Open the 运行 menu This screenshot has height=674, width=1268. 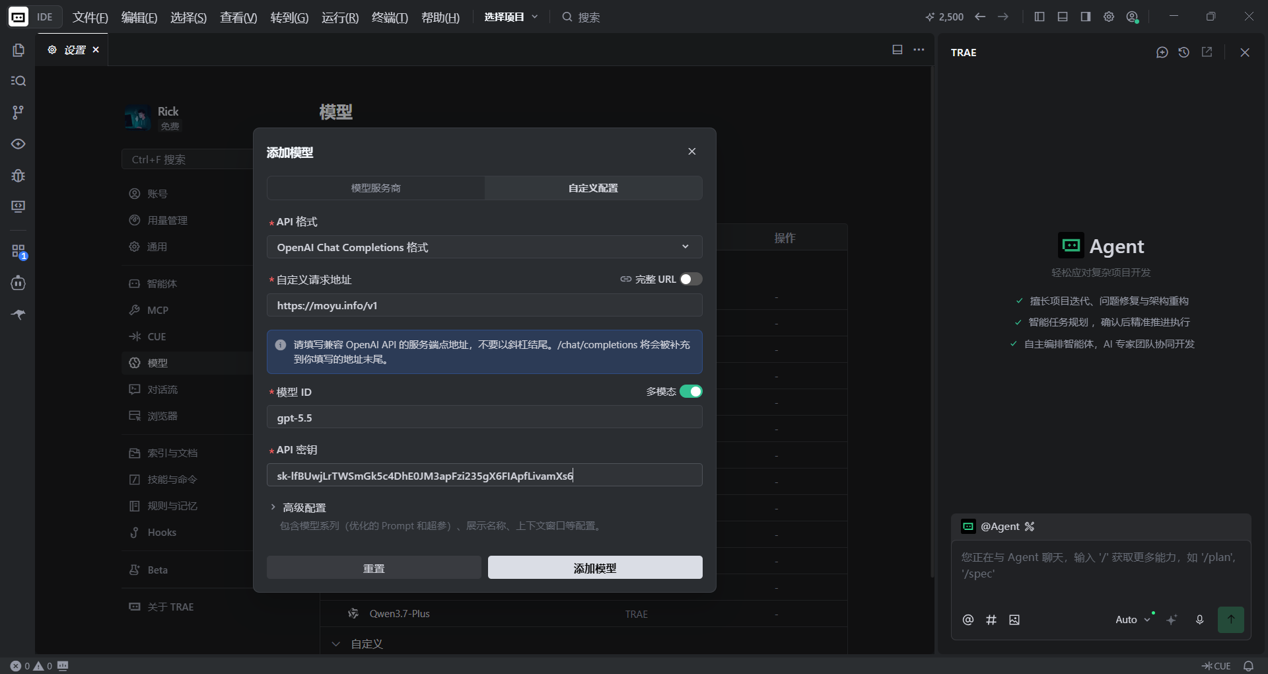tap(340, 17)
